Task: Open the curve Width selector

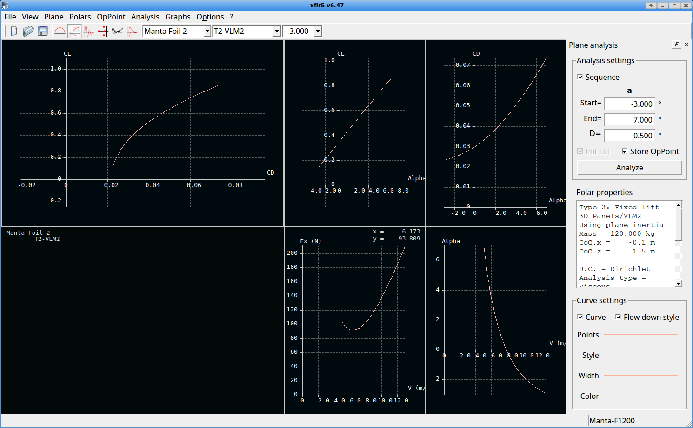Action: click(641, 376)
